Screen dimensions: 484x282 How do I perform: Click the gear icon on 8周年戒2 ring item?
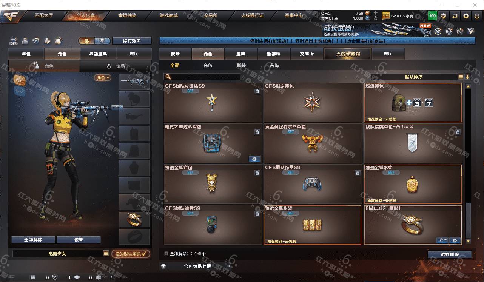coord(455,240)
